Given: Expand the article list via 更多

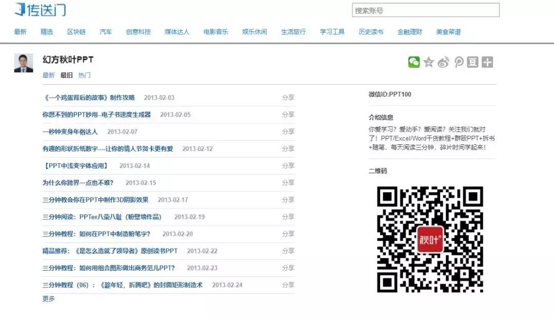Looking at the screenshot, I should [x=48, y=298].
